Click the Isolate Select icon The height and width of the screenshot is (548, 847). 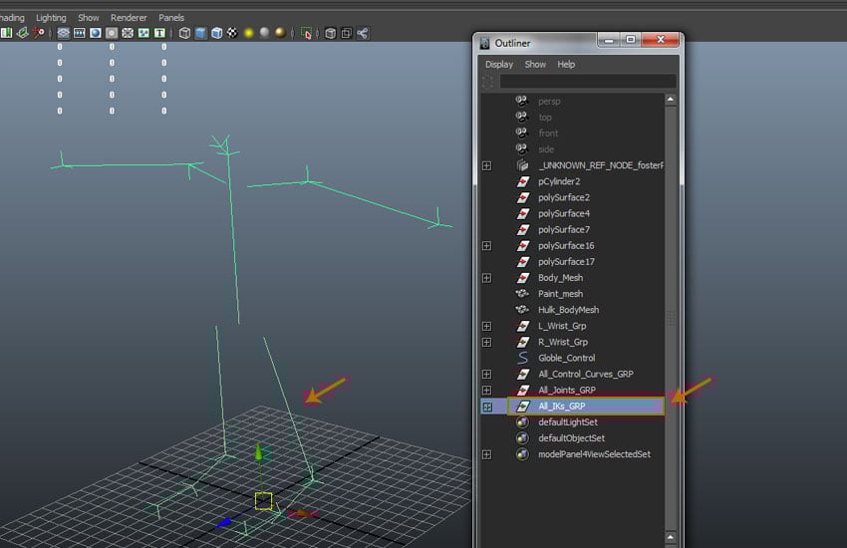tap(306, 33)
